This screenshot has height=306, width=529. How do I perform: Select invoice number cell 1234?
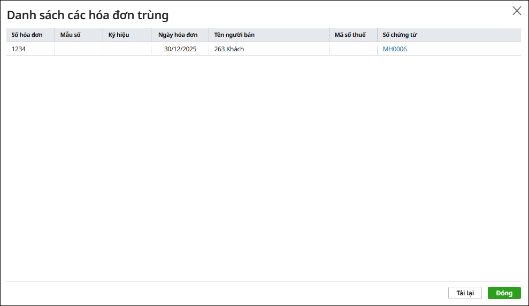(30, 49)
